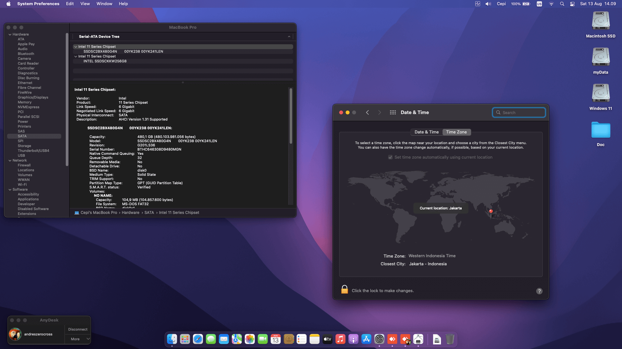
Task: Open Control Center icon in menu bar
Action: pyautogui.click(x=572, y=4)
